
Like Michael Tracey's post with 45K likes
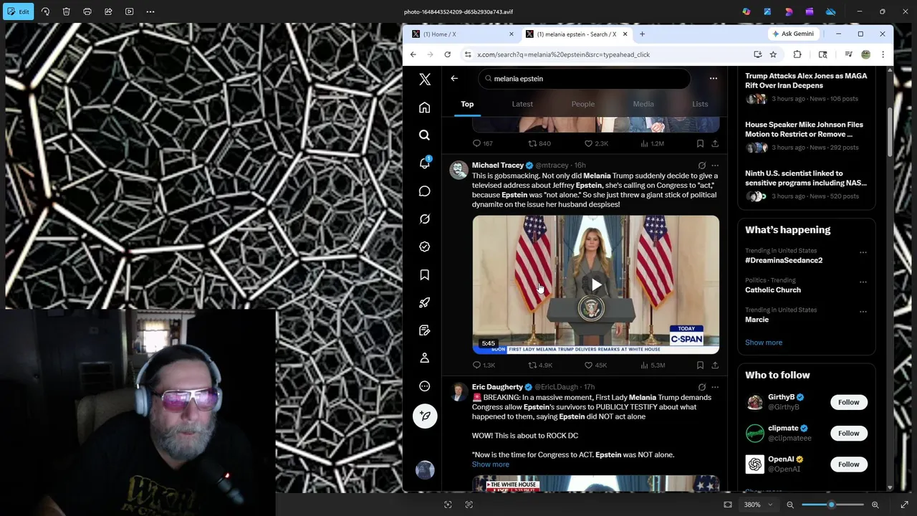tap(595, 365)
